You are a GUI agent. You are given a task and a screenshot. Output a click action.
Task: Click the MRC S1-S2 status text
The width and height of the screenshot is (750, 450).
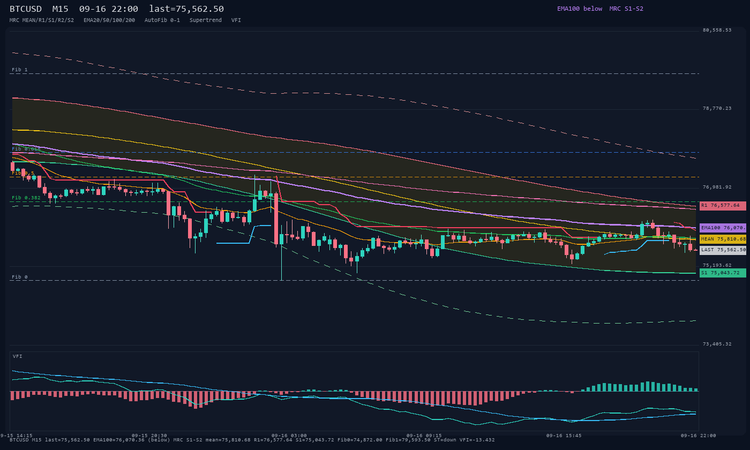click(626, 9)
